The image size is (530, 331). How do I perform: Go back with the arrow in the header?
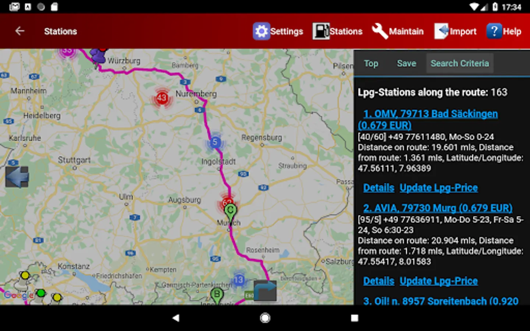[20, 31]
